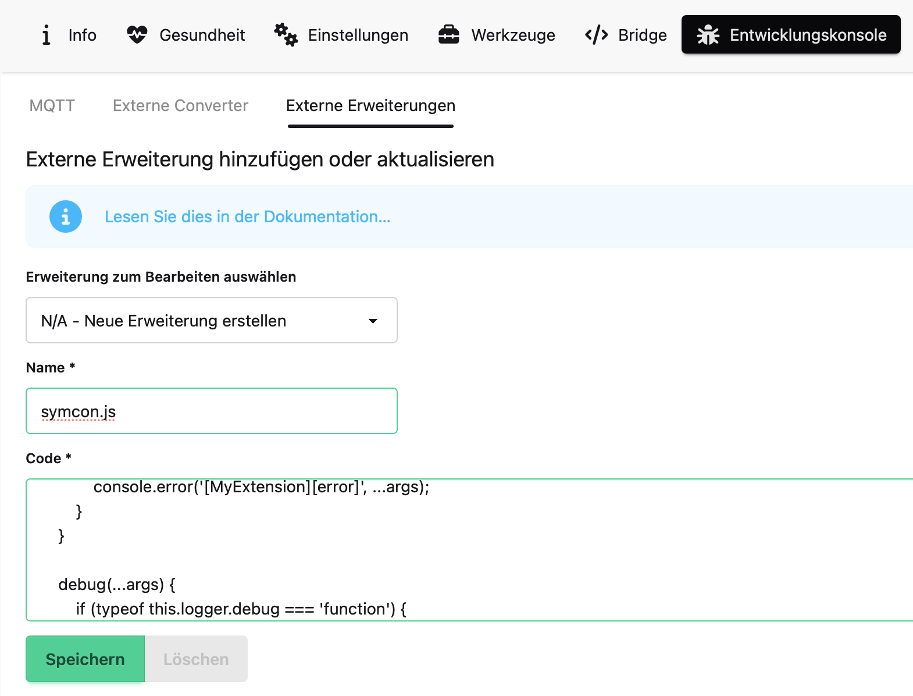Go to Einstellungen page
This screenshot has width=913, height=696.
pos(358,35)
